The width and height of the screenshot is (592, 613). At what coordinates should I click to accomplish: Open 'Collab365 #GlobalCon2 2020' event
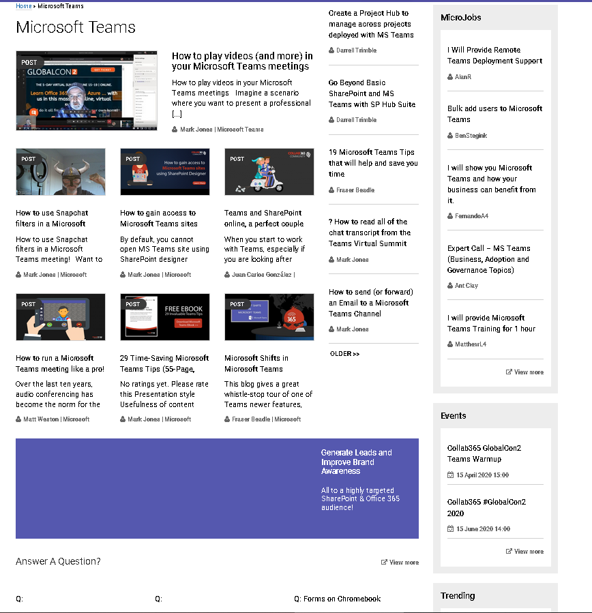(x=486, y=507)
